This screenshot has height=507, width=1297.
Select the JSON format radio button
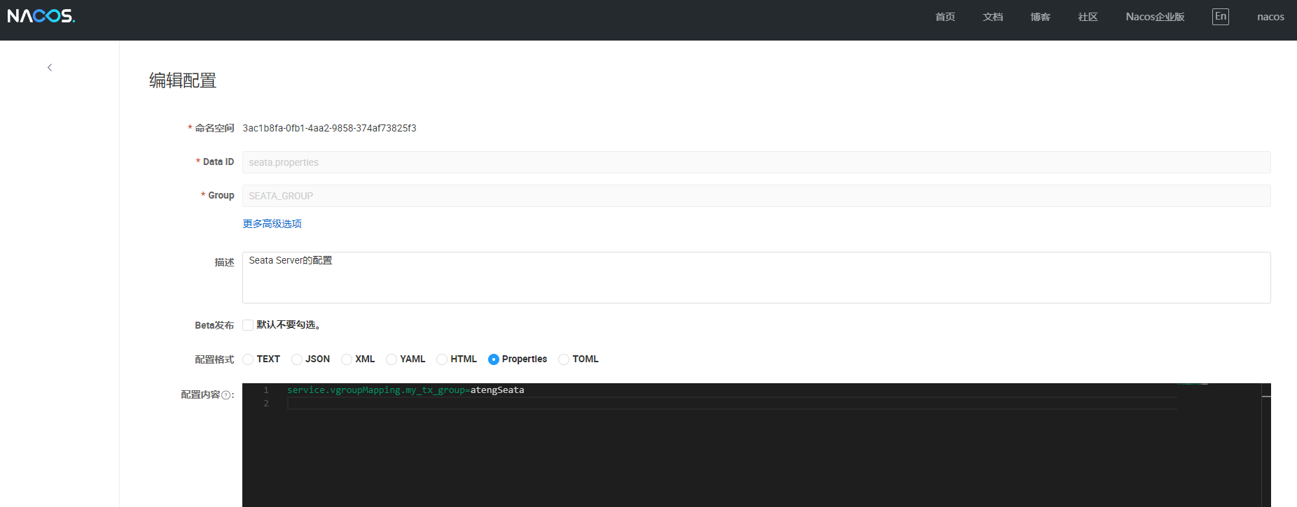(297, 359)
